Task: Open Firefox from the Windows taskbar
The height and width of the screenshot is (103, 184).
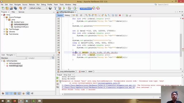Action: click(x=15, y=101)
